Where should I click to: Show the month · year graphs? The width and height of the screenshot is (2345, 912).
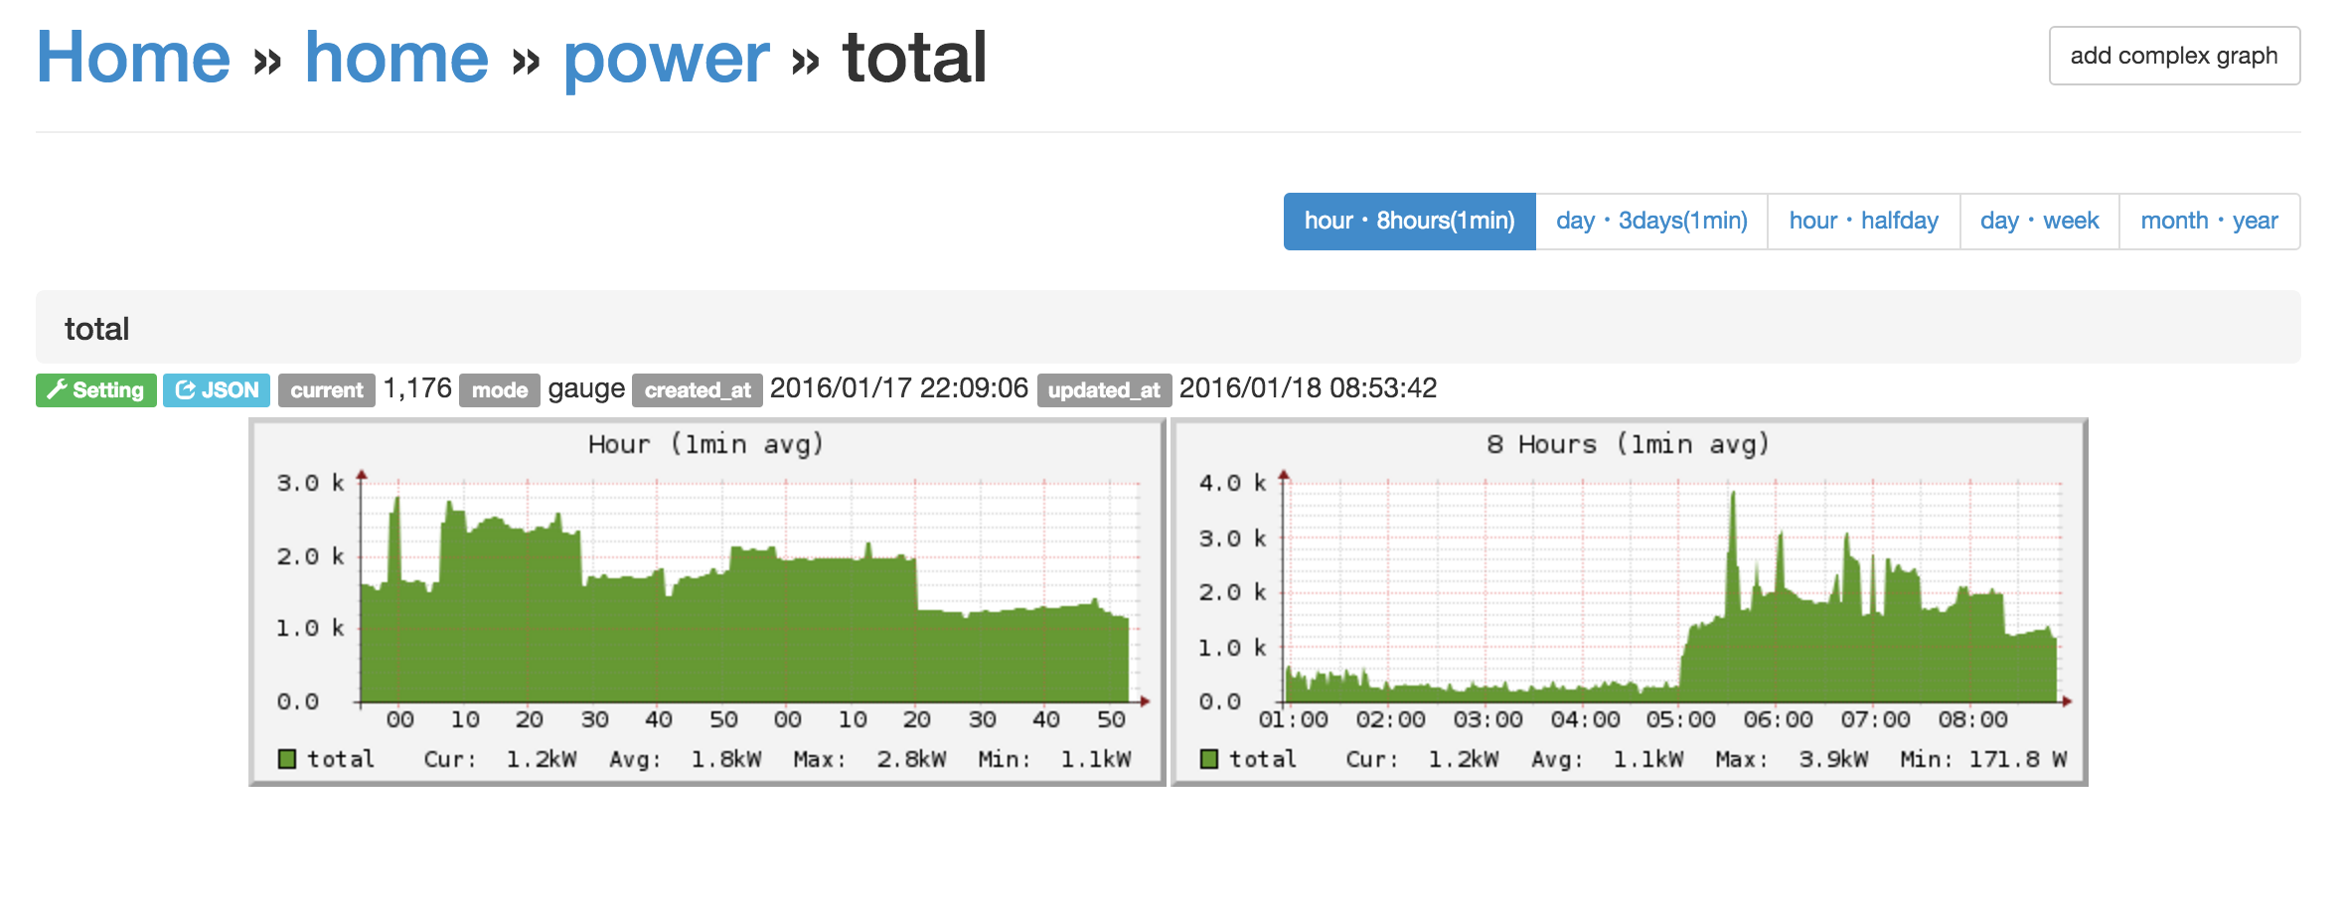pyautogui.click(x=2209, y=221)
